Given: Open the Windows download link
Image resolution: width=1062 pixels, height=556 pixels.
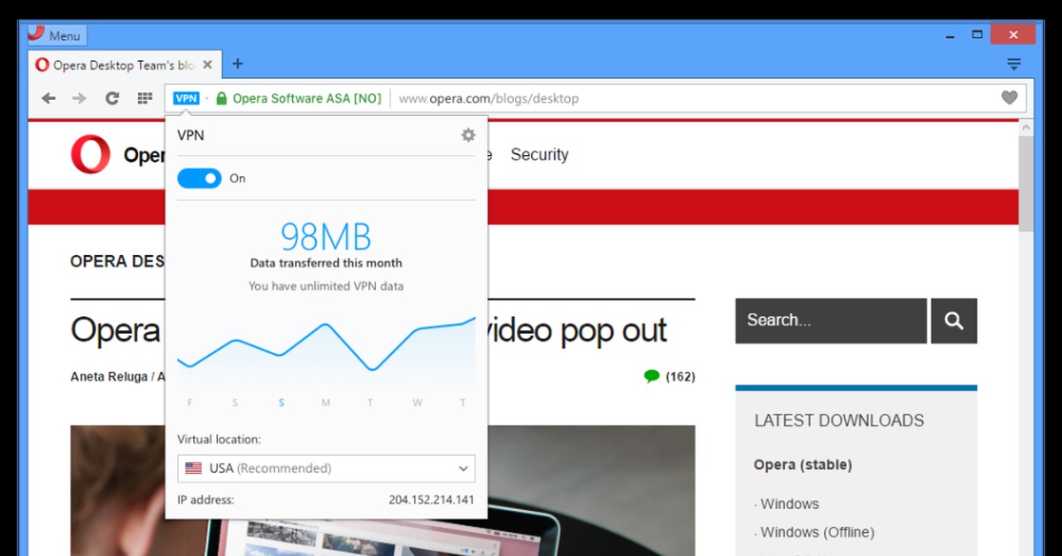Looking at the screenshot, I should [x=789, y=504].
